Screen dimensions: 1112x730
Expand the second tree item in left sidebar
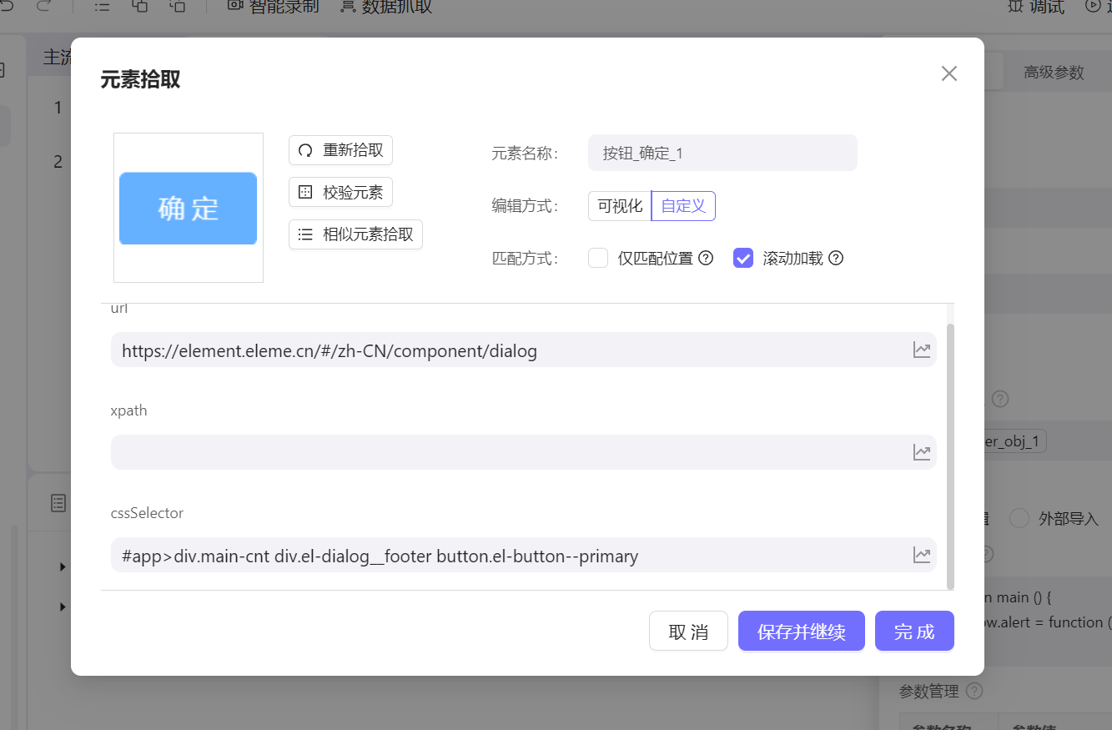62,607
